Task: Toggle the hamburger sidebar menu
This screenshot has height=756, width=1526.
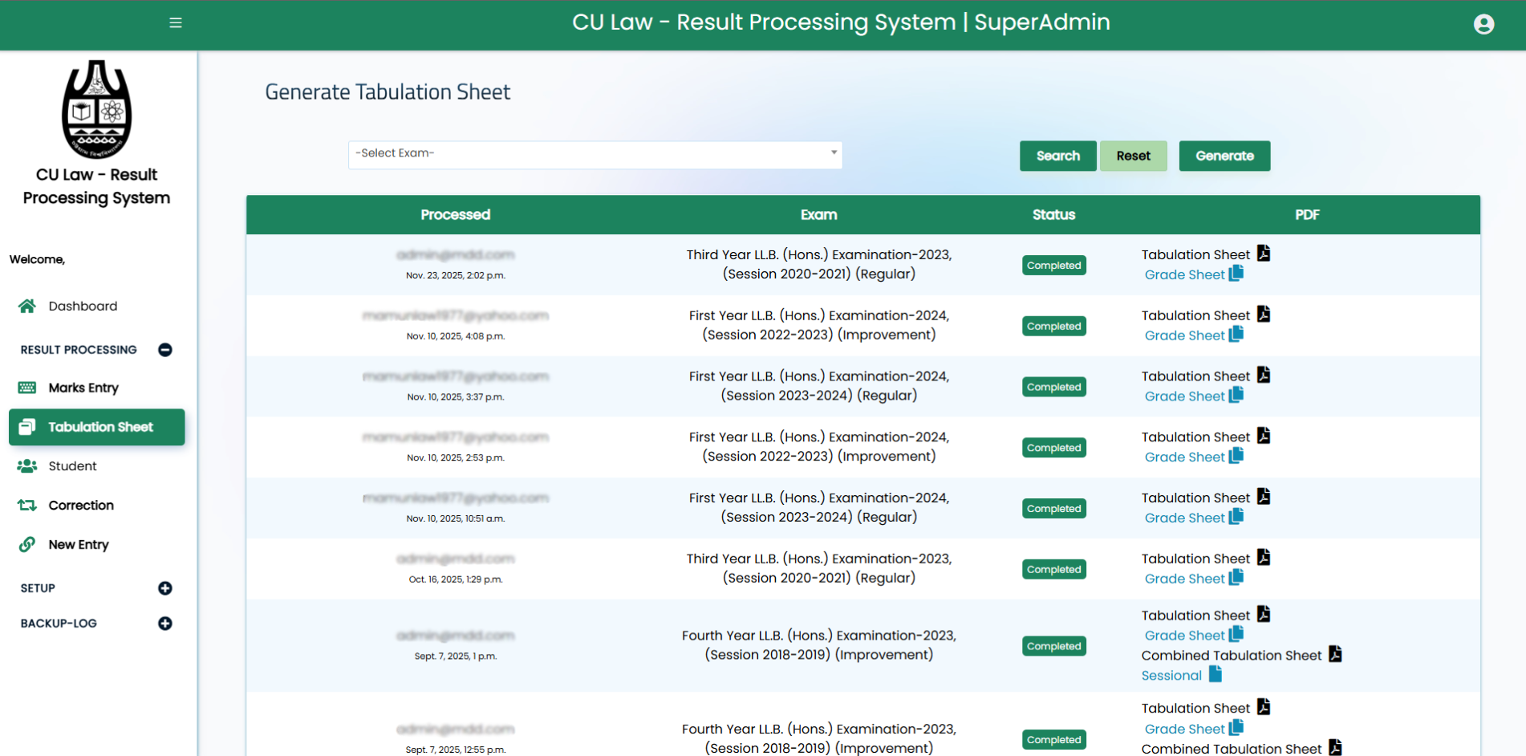Action: pyautogui.click(x=176, y=22)
